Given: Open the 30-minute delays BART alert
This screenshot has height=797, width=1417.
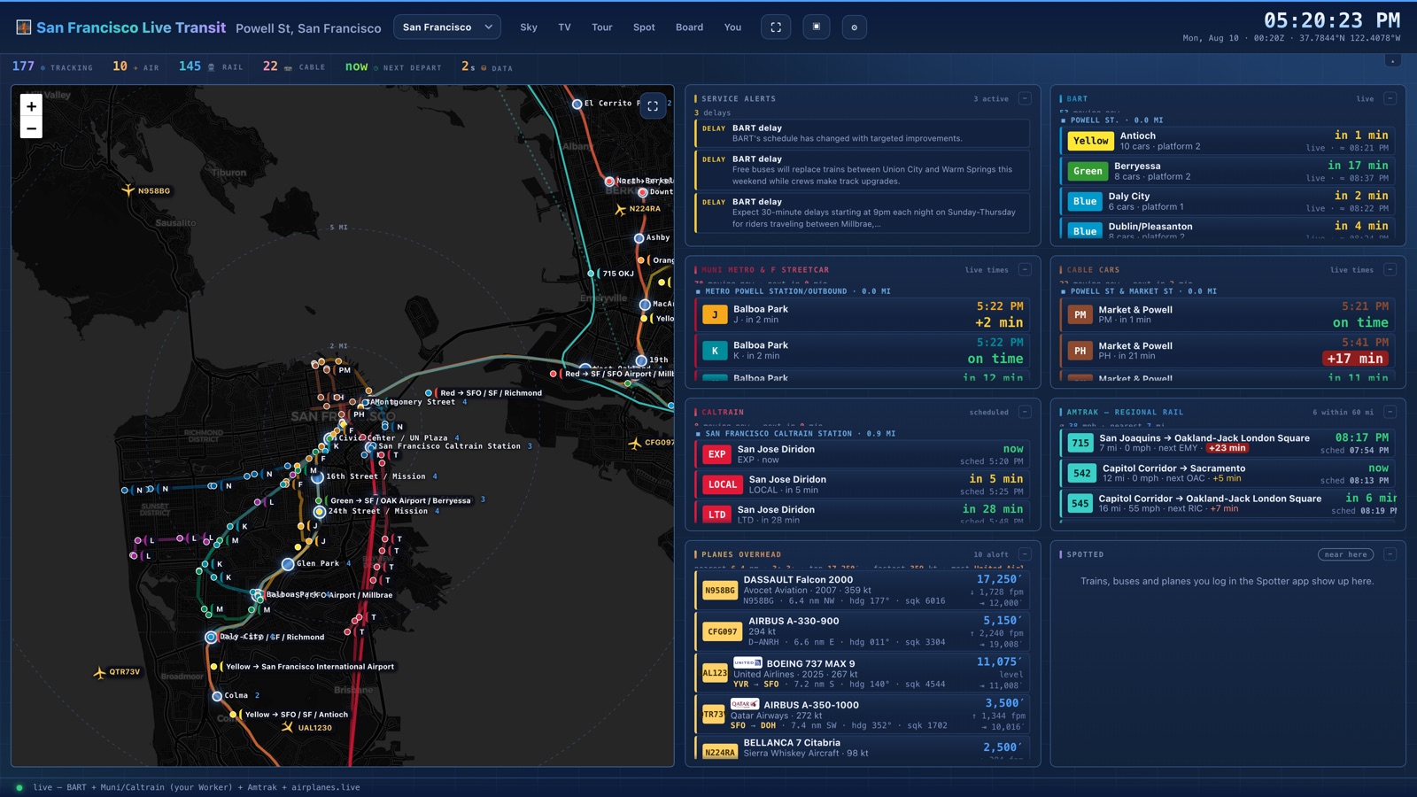Looking at the screenshot, I should 863,213.
